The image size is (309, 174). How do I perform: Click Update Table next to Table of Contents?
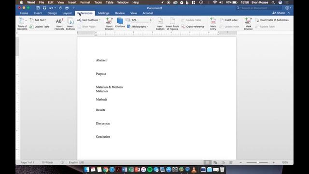pyautogui.click(x=40, y=27)
